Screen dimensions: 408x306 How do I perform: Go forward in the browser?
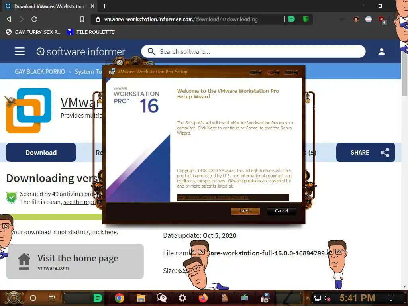pos(22,19)
